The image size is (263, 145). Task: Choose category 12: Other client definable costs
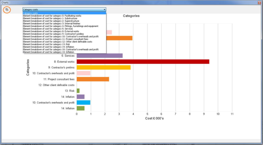[x=64, y=42]
